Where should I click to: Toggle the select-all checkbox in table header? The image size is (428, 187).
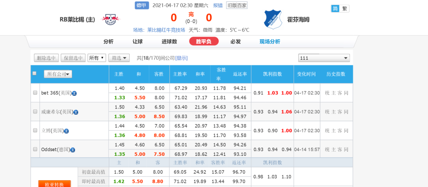pos(35,73)
